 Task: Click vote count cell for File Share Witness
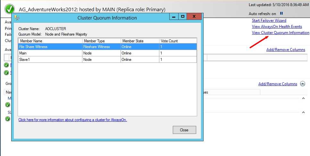point(178,47)
